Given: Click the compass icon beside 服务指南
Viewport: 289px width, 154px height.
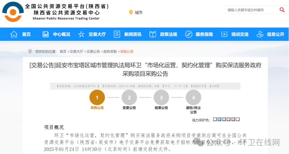Looking at the screenshot, I should click(189, 34).
